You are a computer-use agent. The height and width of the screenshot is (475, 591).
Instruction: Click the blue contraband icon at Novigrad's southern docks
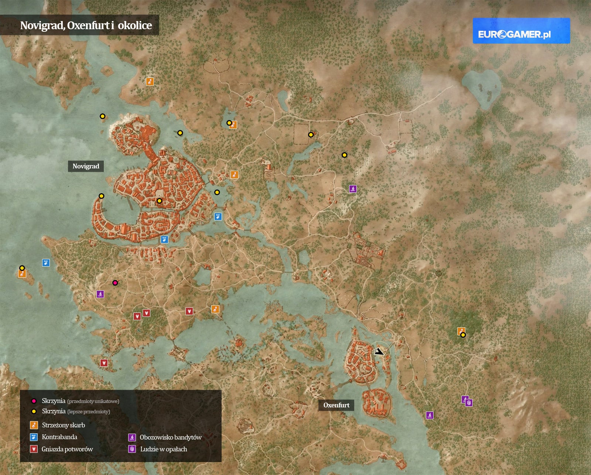164,240
